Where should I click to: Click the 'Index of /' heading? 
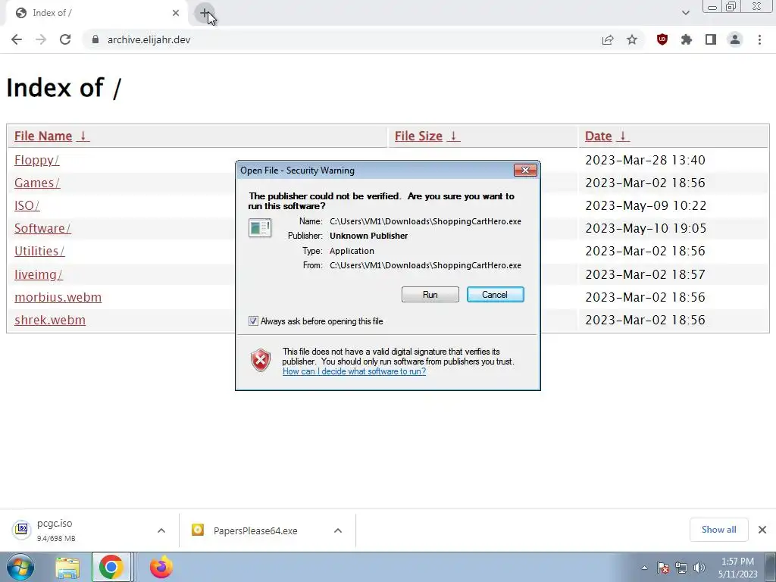(x=64, y=88)
